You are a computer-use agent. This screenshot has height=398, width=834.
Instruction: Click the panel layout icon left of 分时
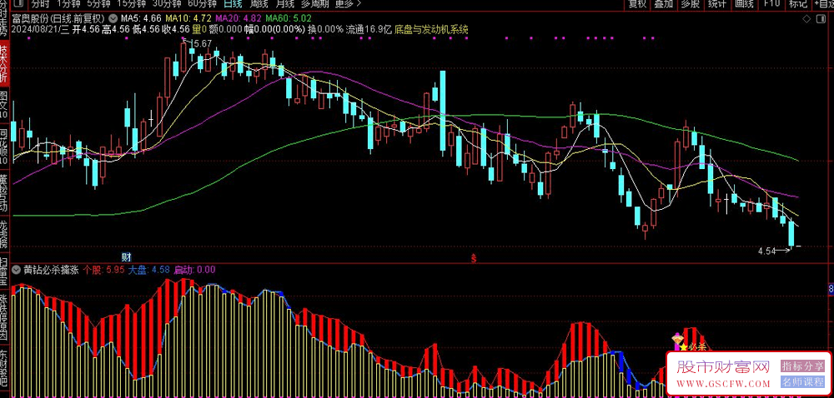18,4
